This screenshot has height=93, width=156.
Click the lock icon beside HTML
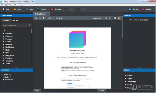10,75
